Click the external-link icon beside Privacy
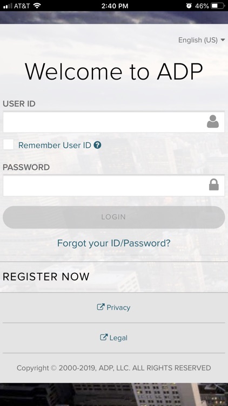Image resolution: width=228 pixels, height=406 pixels. [100, 307]
